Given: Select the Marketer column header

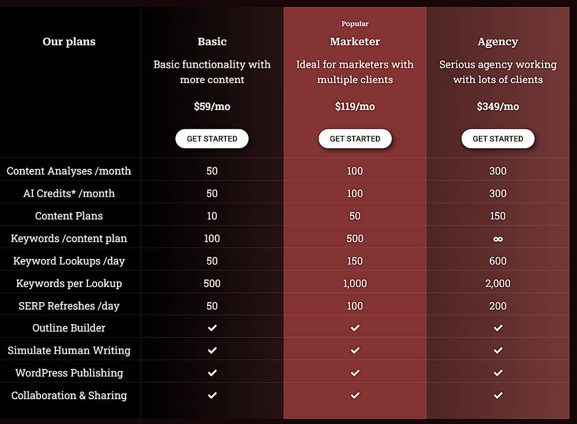Looking at the screenshot, I should coord(355,42).
